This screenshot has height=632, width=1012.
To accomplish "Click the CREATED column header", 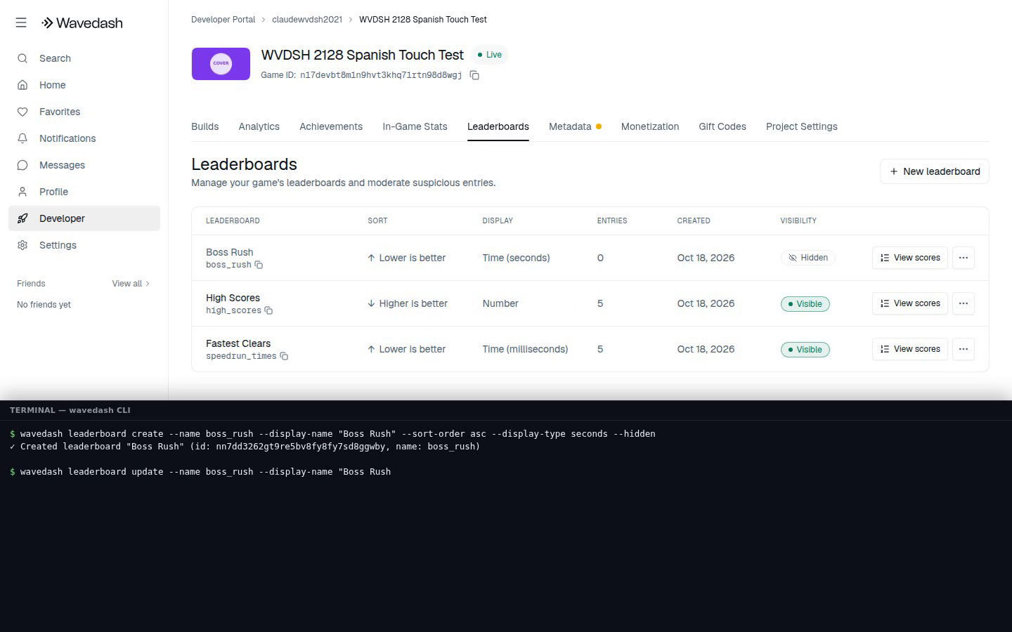I will (694, 220).
